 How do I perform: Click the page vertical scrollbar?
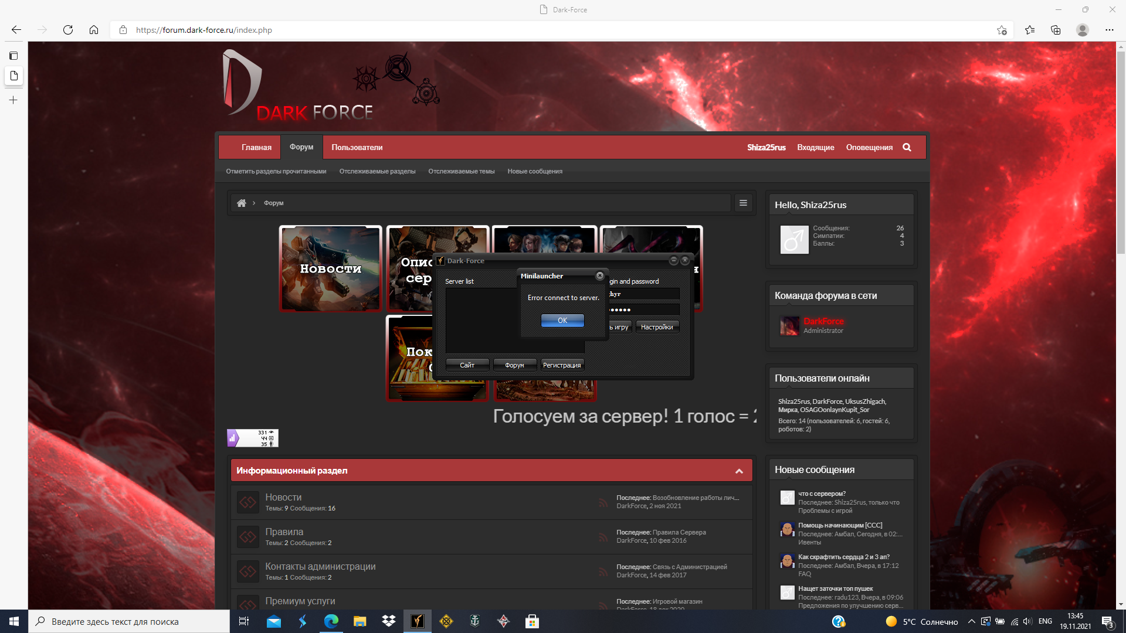tap(1121, 152)
